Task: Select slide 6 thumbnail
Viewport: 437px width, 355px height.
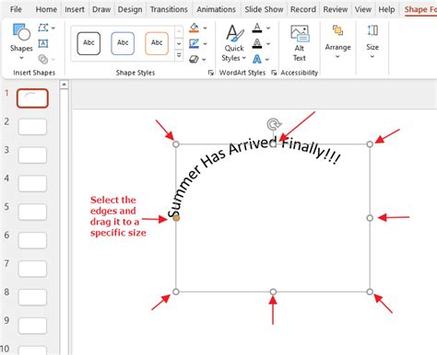Action: coord(32,240)
